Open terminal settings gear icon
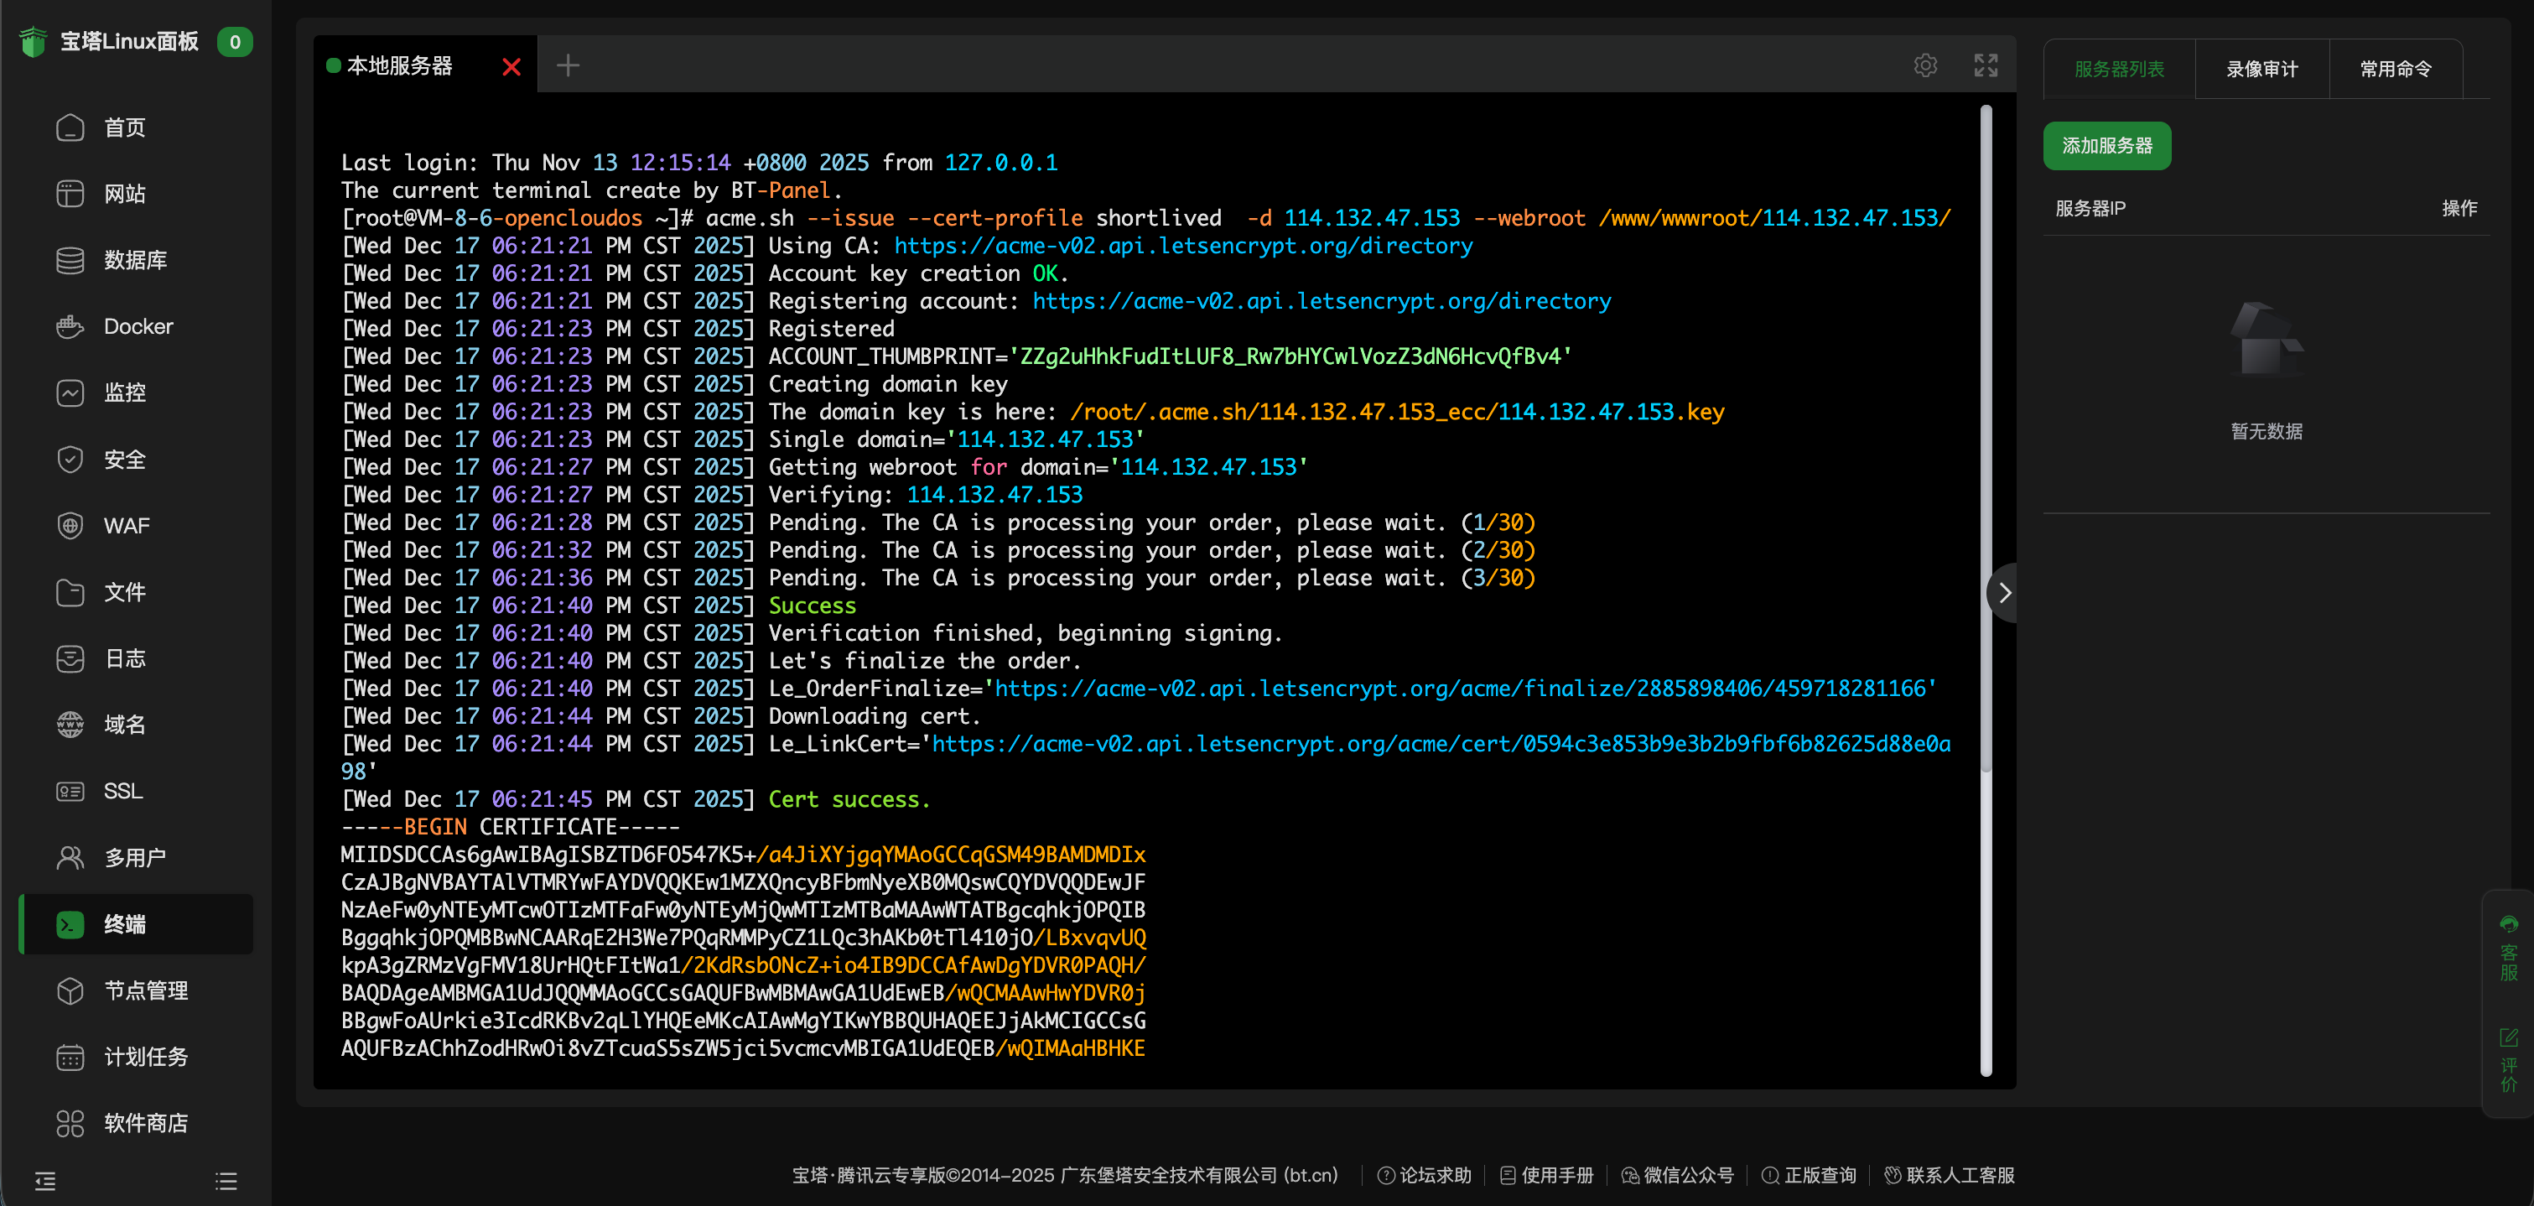 (1925, 66)
